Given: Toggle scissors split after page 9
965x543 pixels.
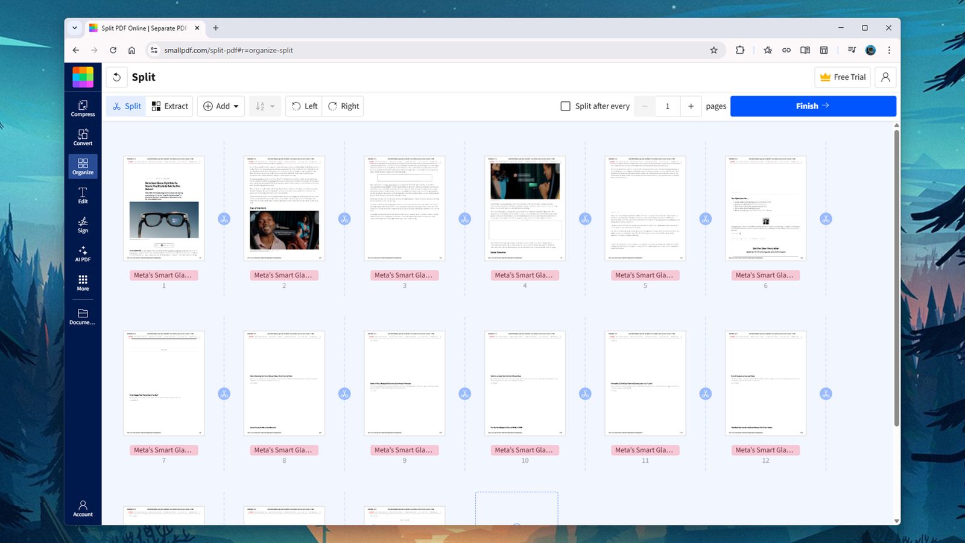Looking at the screenshot, I should coord(464,394).
